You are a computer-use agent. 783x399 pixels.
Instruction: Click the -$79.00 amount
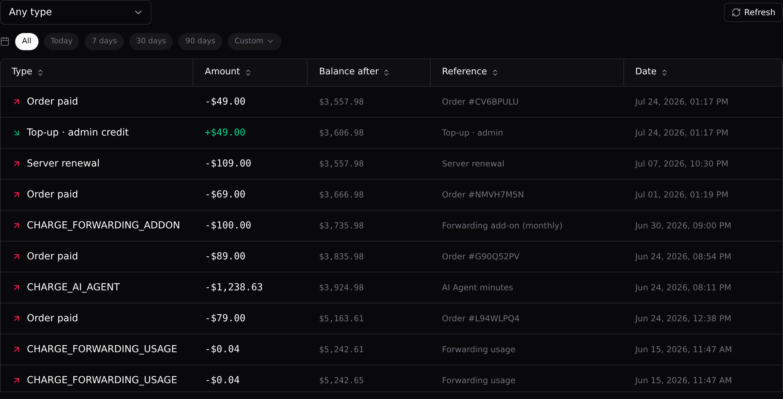(x=225, y=318)
